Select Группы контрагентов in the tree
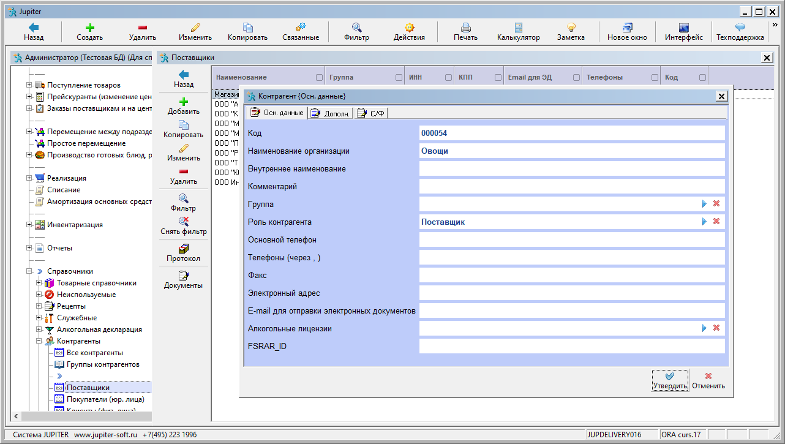785x444 pixels. [x=103, y=364]
